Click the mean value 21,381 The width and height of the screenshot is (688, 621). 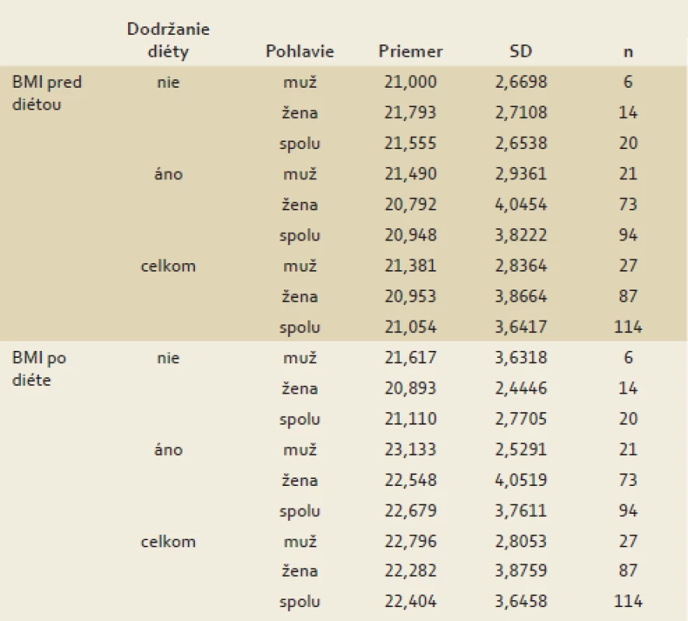tap(410, 265)
